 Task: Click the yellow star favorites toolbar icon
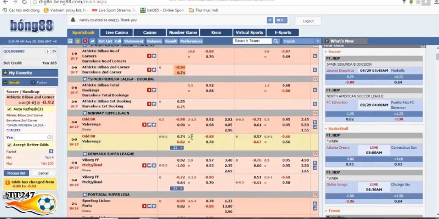(x=77, y=41)
